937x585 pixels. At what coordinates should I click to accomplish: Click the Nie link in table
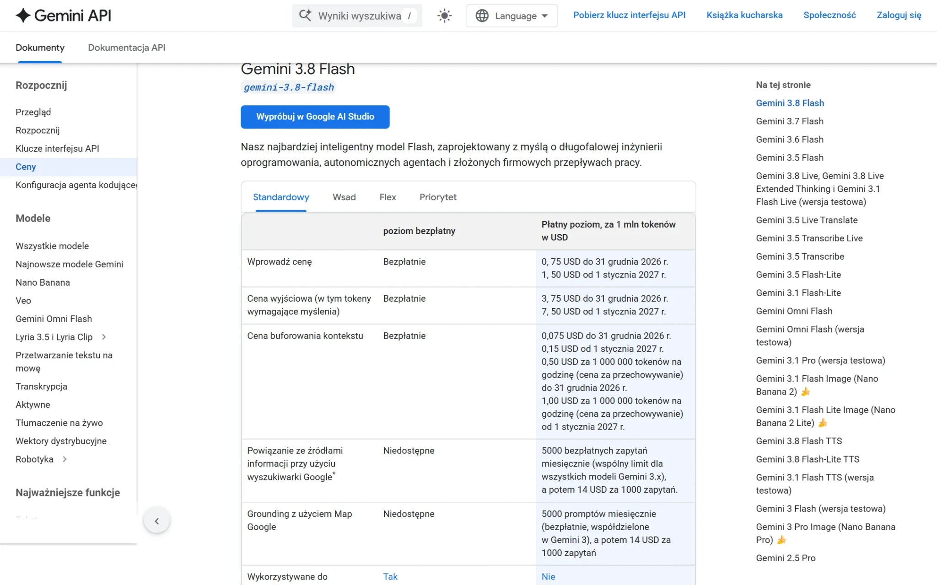tap(548, 577)
